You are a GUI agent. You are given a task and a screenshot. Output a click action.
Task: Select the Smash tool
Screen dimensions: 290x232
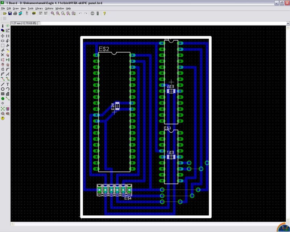point(3,69)
